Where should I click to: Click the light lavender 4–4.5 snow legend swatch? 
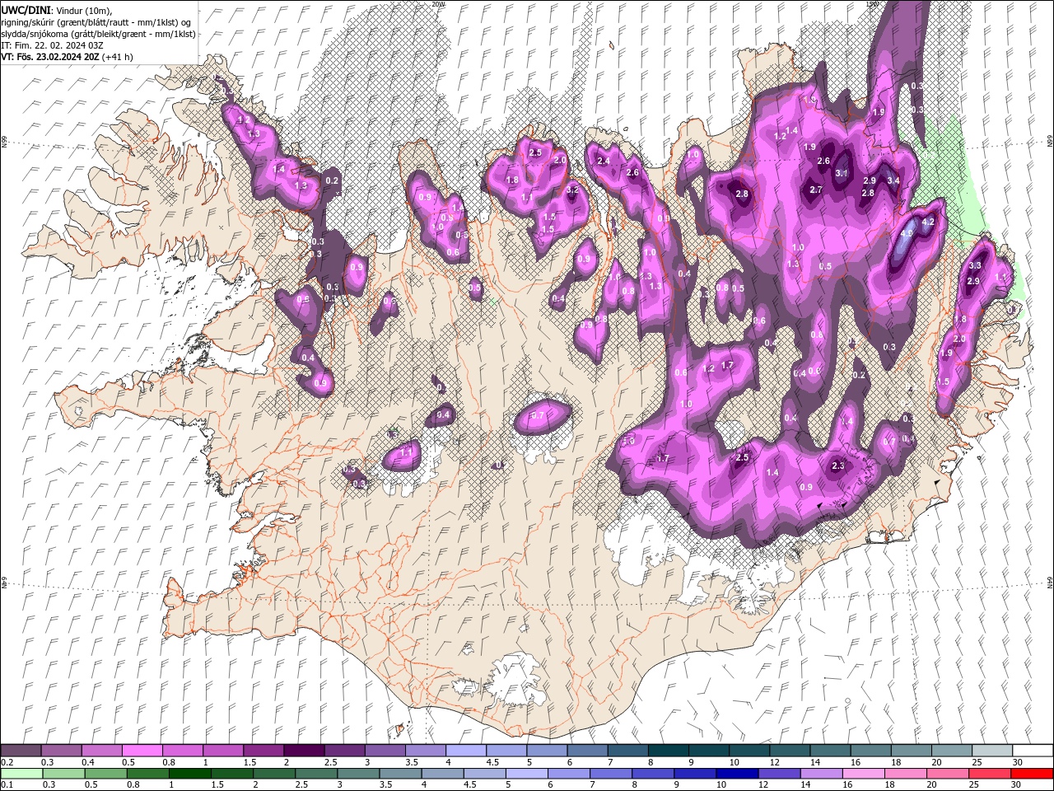coord(465,751)
